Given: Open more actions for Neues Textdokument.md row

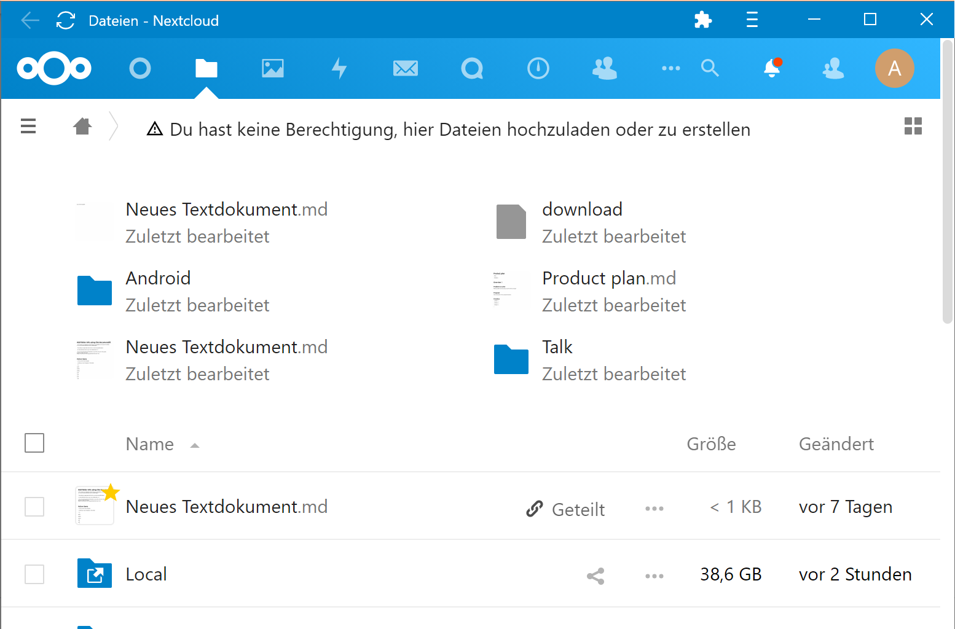Looking at the screenshot, I should pyautogui.click(x=654, y=509).
